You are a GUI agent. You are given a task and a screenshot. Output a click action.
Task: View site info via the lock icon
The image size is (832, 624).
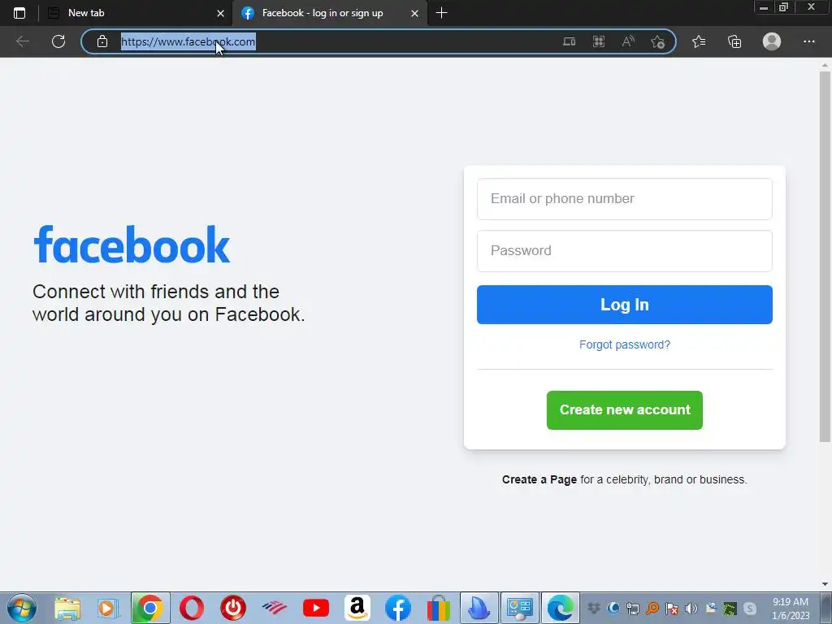[x=102, y=41]
